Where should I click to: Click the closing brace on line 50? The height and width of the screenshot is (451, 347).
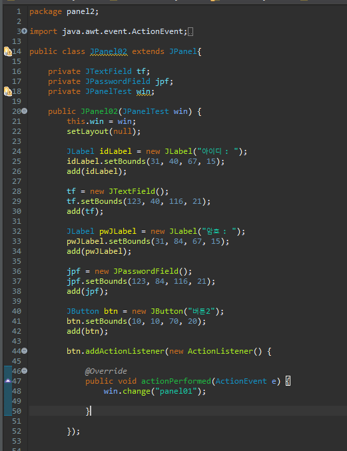[x=87, y=411]
